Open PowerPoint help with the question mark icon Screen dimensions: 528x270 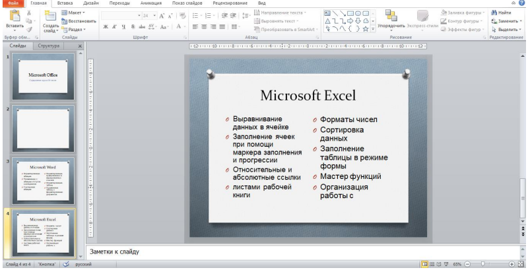521,3
